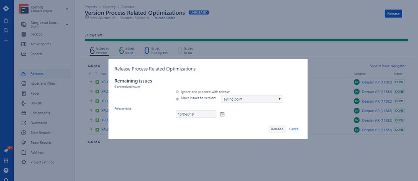Expand the Story Level Scrum board chevron

(67, 25)
